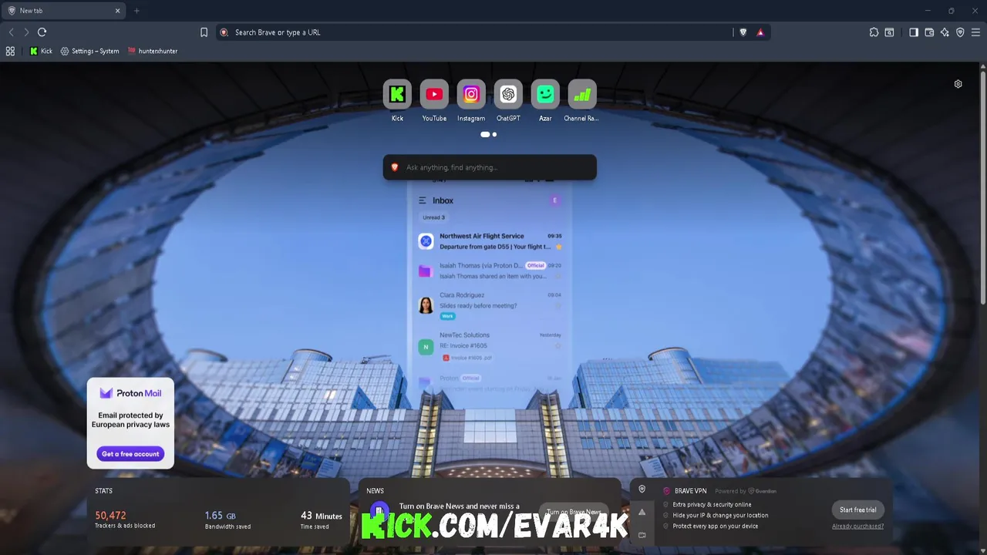Open Leo AI sparkle icon
Image resolution: width=987 pixels, height=555 pixels.
[x=945, y=32]
